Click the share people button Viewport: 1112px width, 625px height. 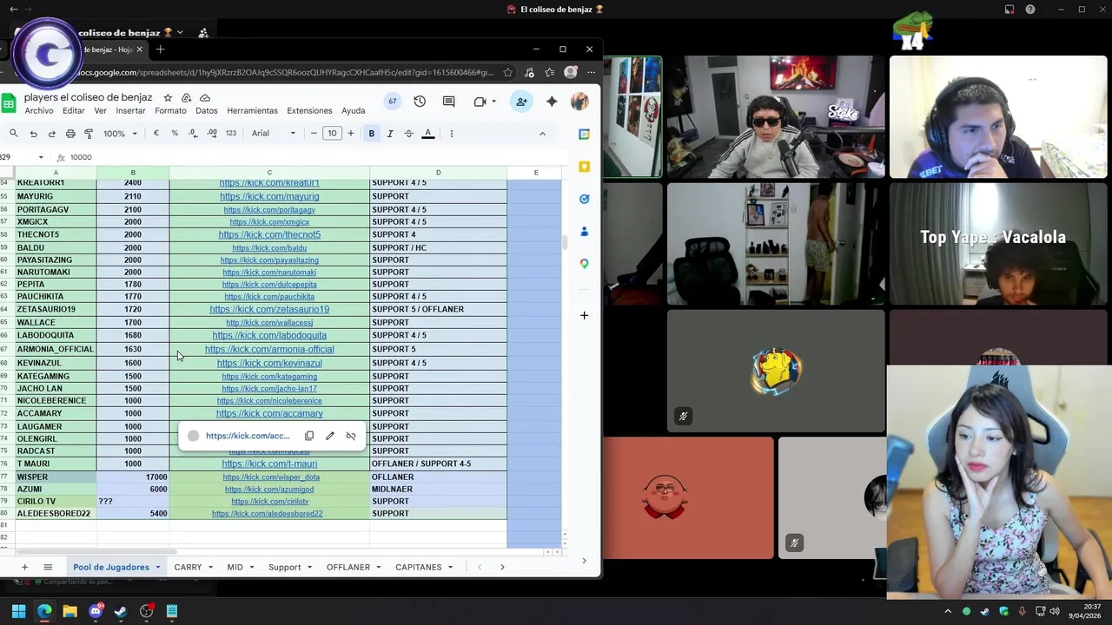tap(521, 102)
